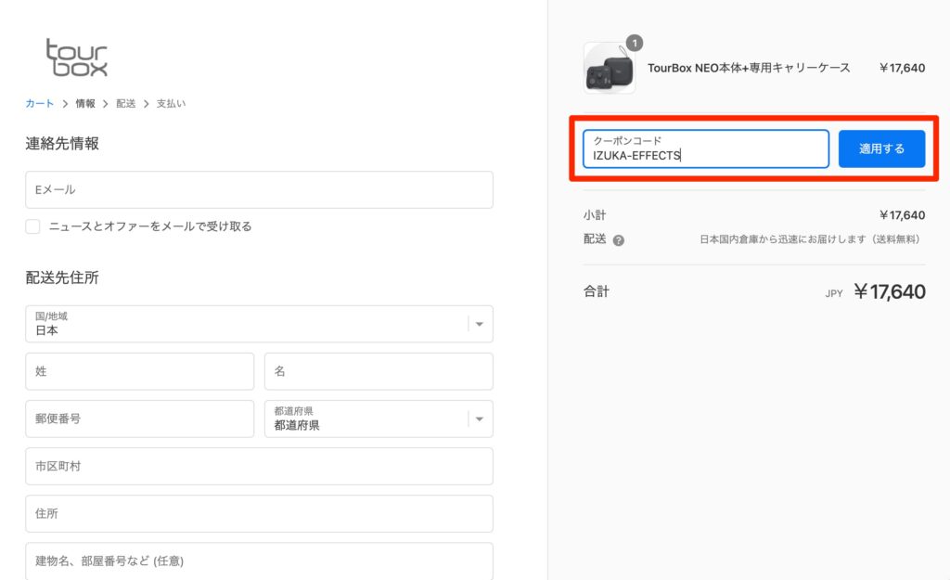This screenshot has height=580, width=950.
Task: Open the TourBox NEO product thumbnail
Action: click(609, 68)
